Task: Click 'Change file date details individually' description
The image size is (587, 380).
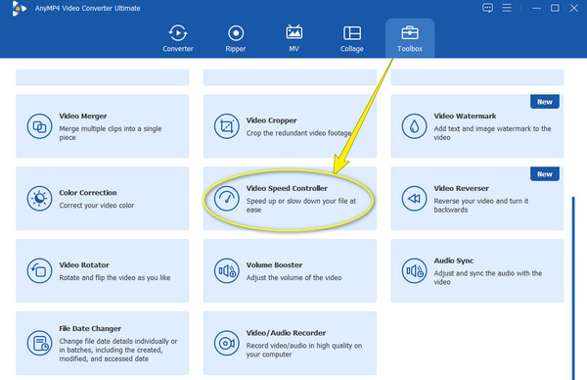Action: coord(118,350)
